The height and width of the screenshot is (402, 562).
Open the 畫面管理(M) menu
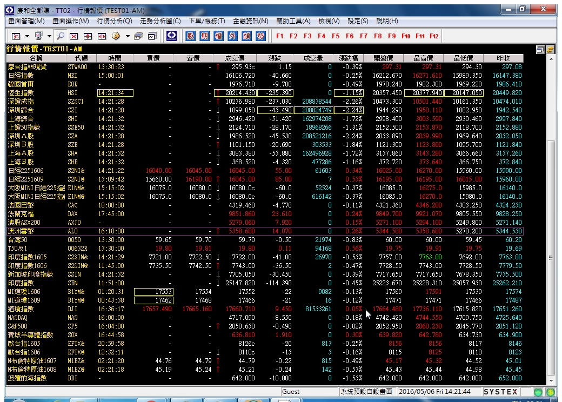26,21
